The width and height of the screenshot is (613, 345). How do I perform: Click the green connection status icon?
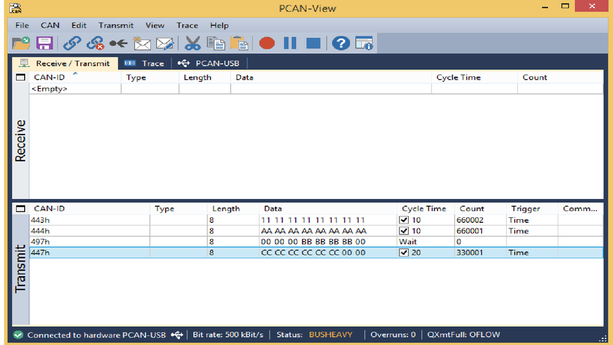pyautogui.click(x=18, y=335)
